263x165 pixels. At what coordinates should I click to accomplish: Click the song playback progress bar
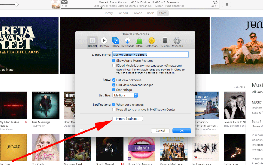[x=140, y=8]
